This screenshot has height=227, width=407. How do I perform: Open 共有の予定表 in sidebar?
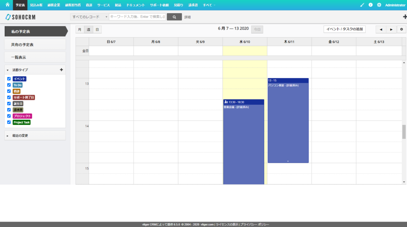(35, 44)
